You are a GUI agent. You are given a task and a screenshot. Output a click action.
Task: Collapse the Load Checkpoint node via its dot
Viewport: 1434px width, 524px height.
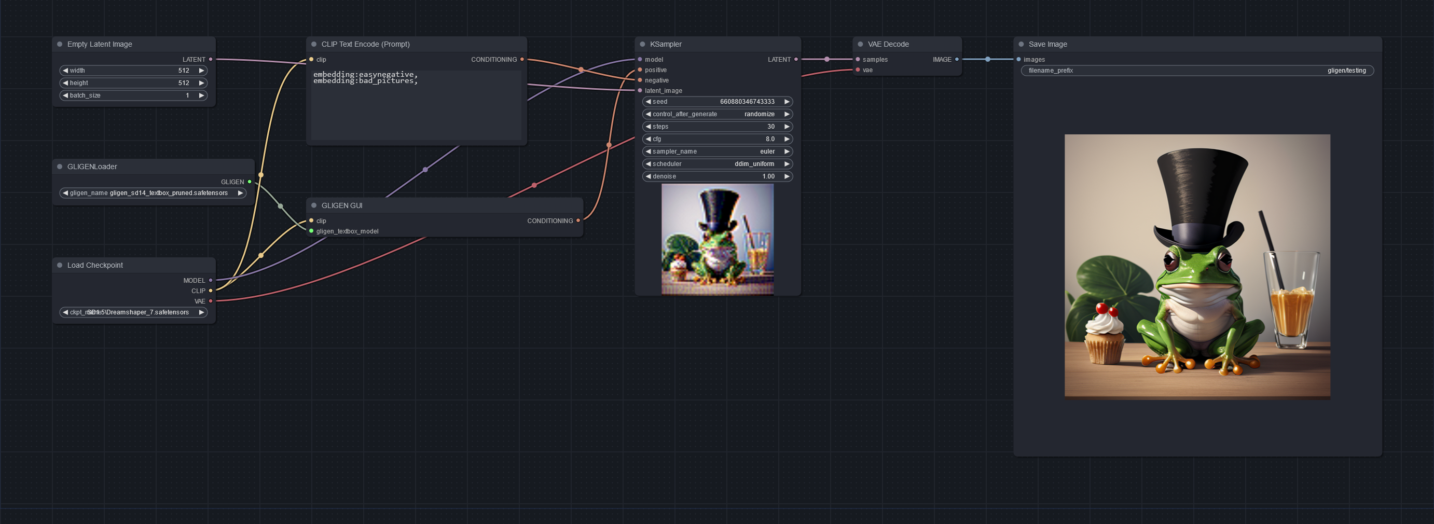[60, 265]
